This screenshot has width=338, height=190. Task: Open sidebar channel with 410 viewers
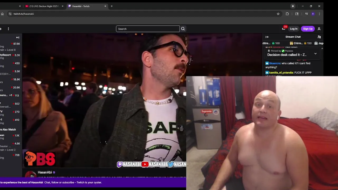pyautogui.click(x=11, y=121)
